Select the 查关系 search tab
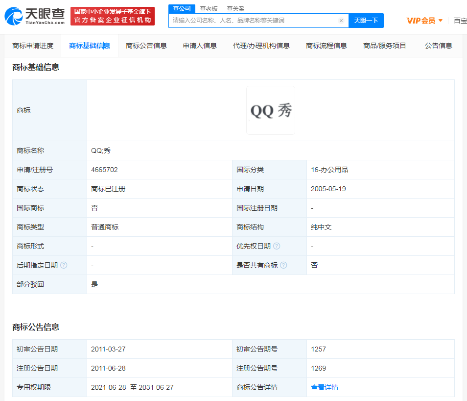The image size is (467, 401). [x=235, y=9]
